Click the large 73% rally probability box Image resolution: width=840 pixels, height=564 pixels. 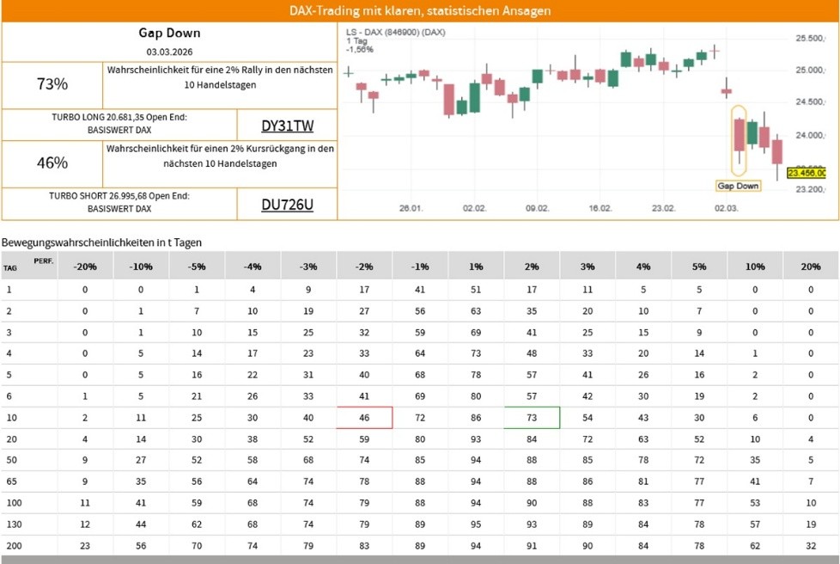[52, 84]
